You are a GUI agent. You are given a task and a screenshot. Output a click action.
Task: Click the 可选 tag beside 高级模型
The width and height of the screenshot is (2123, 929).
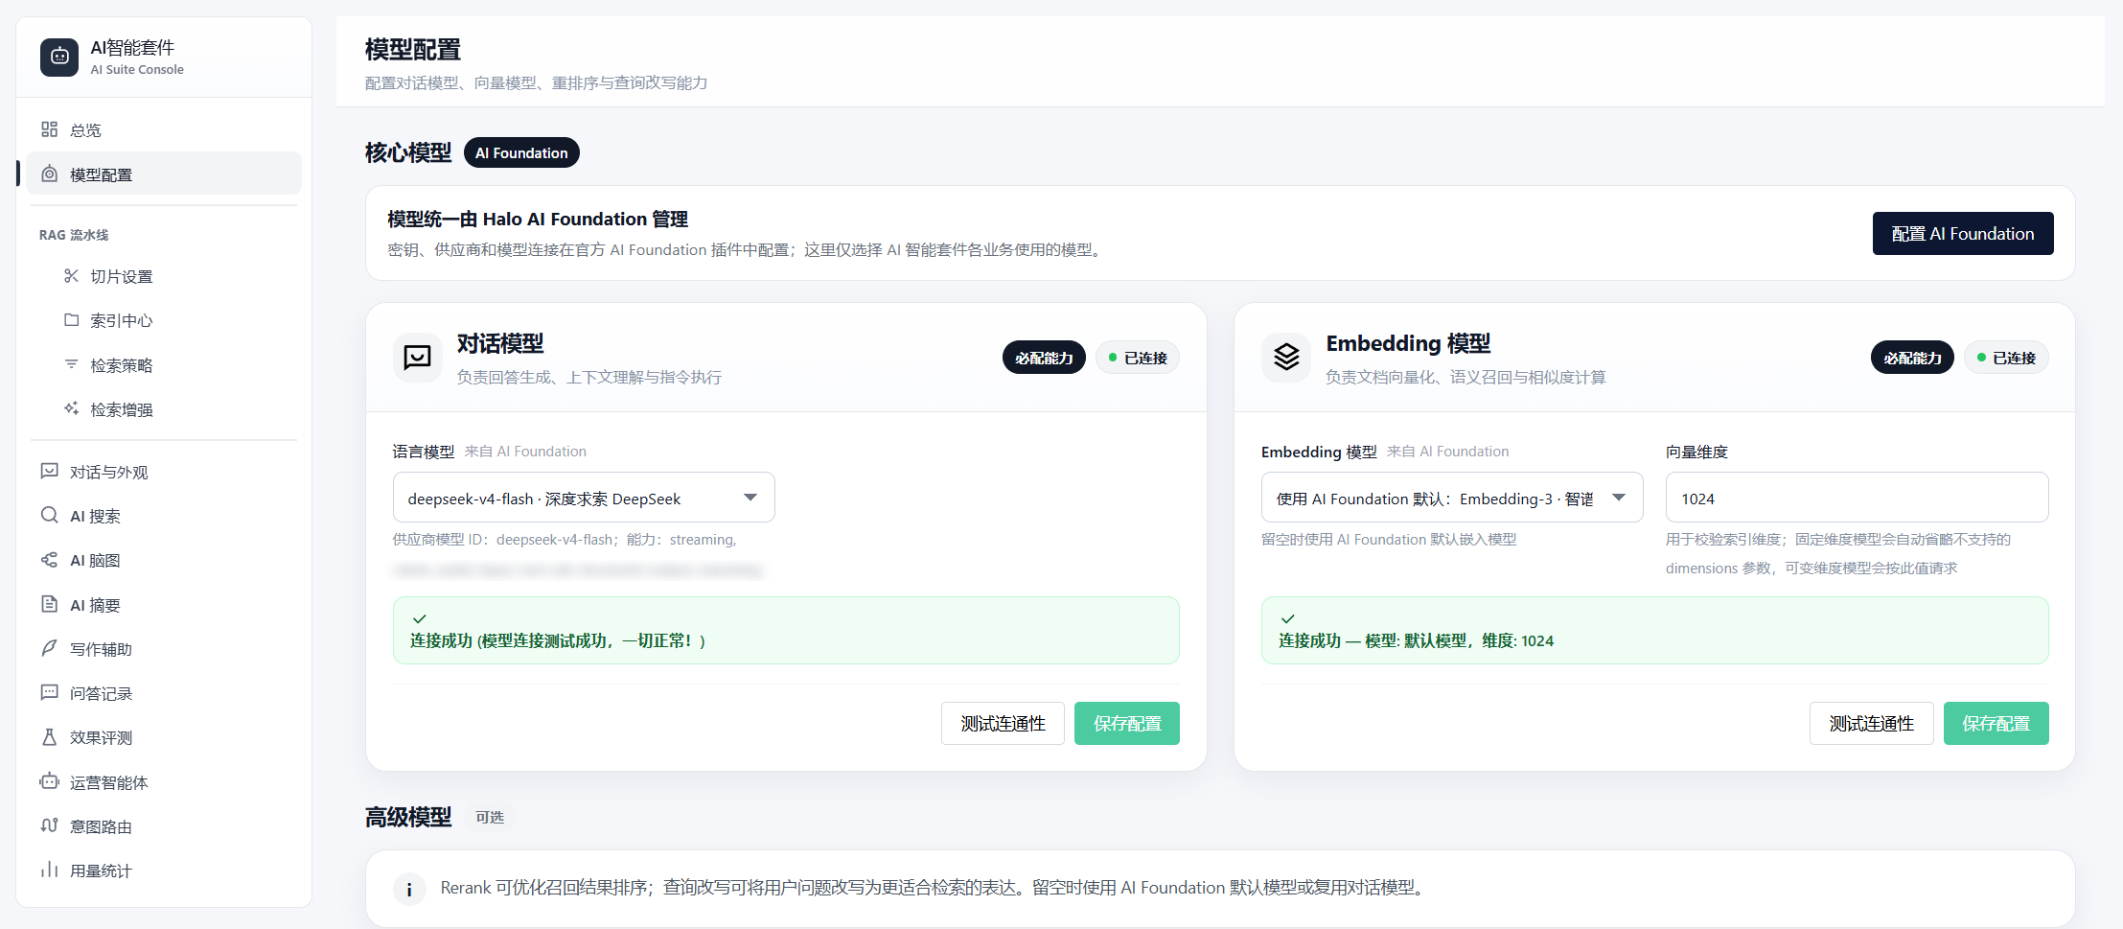tap(490, 817)
